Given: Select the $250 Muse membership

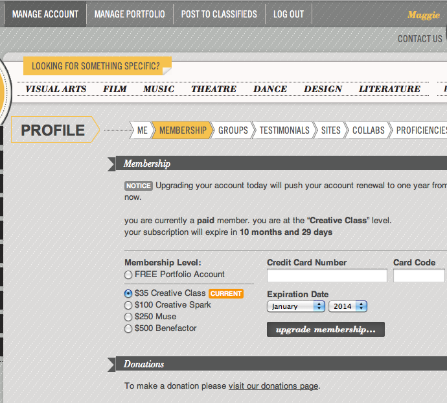Looking at the screenshot, I should (x=128, y=317).
